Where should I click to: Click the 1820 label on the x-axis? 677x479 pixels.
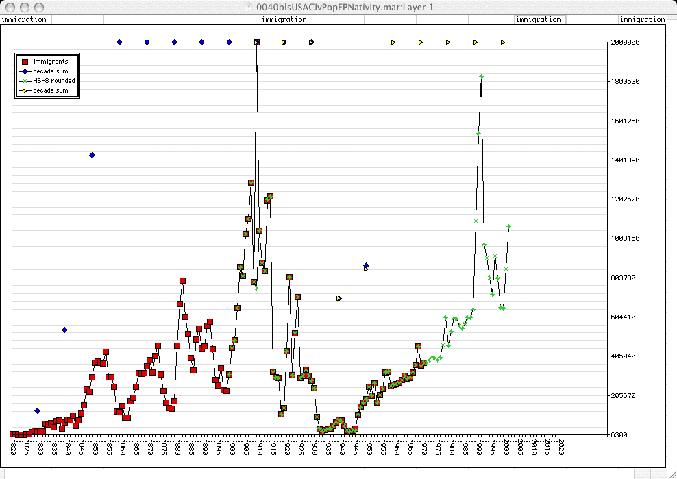click(x=13, y=448)
